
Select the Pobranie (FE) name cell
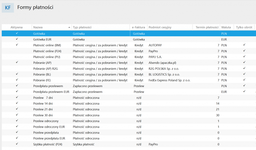pyautogui.click(x=42, y=80)
